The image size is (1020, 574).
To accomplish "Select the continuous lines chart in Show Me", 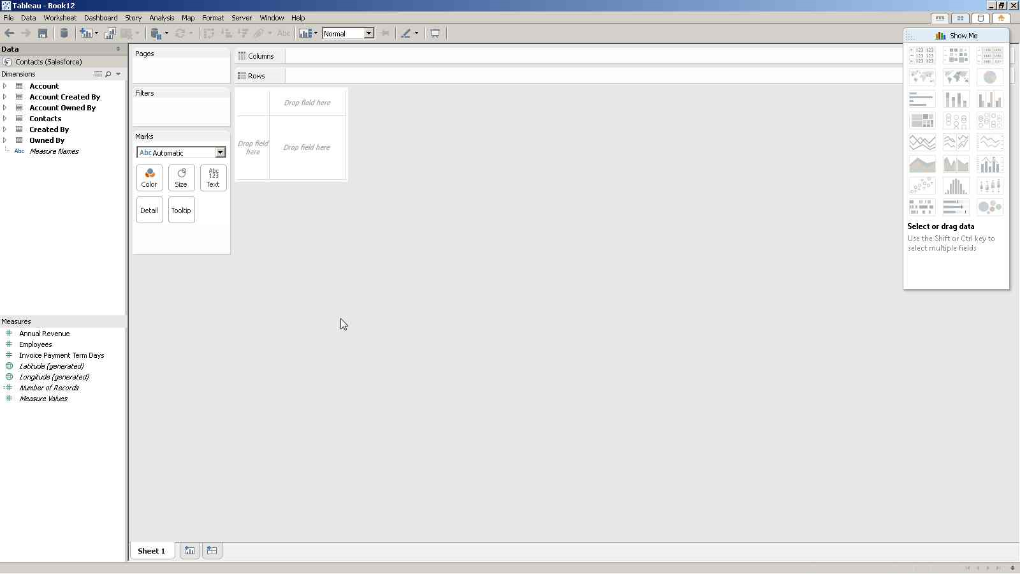I will click(922, 142).
